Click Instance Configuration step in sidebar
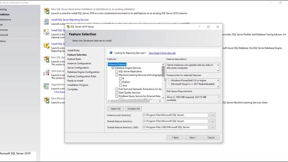Image resolution: width=288 pixels, height=162 pixels. pos(79,63)
